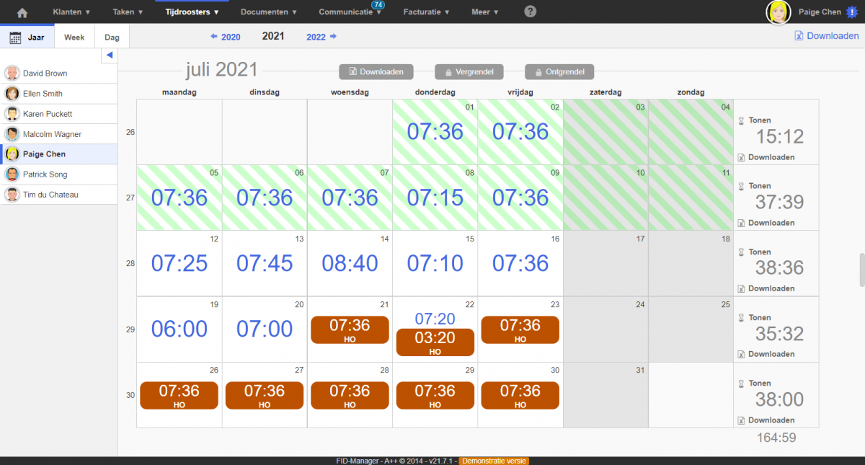Open the Facturatie dropdown menu
Viewport: 865px width, 465px height.
[x=427, y=12]
